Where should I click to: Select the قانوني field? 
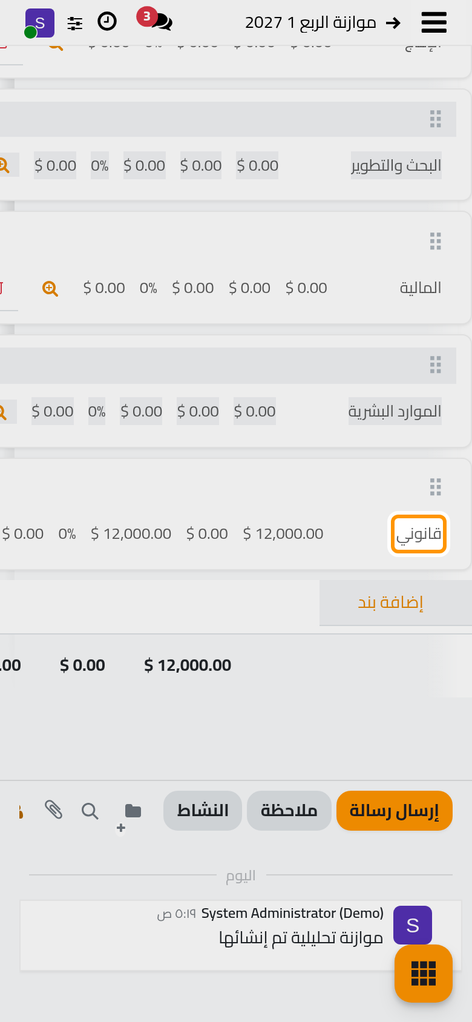418,534
